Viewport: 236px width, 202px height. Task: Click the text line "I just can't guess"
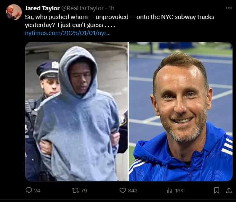[x=86, y=25]
